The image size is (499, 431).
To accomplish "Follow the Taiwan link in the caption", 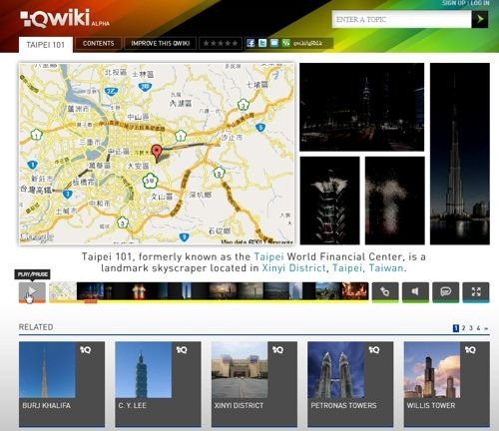I will 386,268.
